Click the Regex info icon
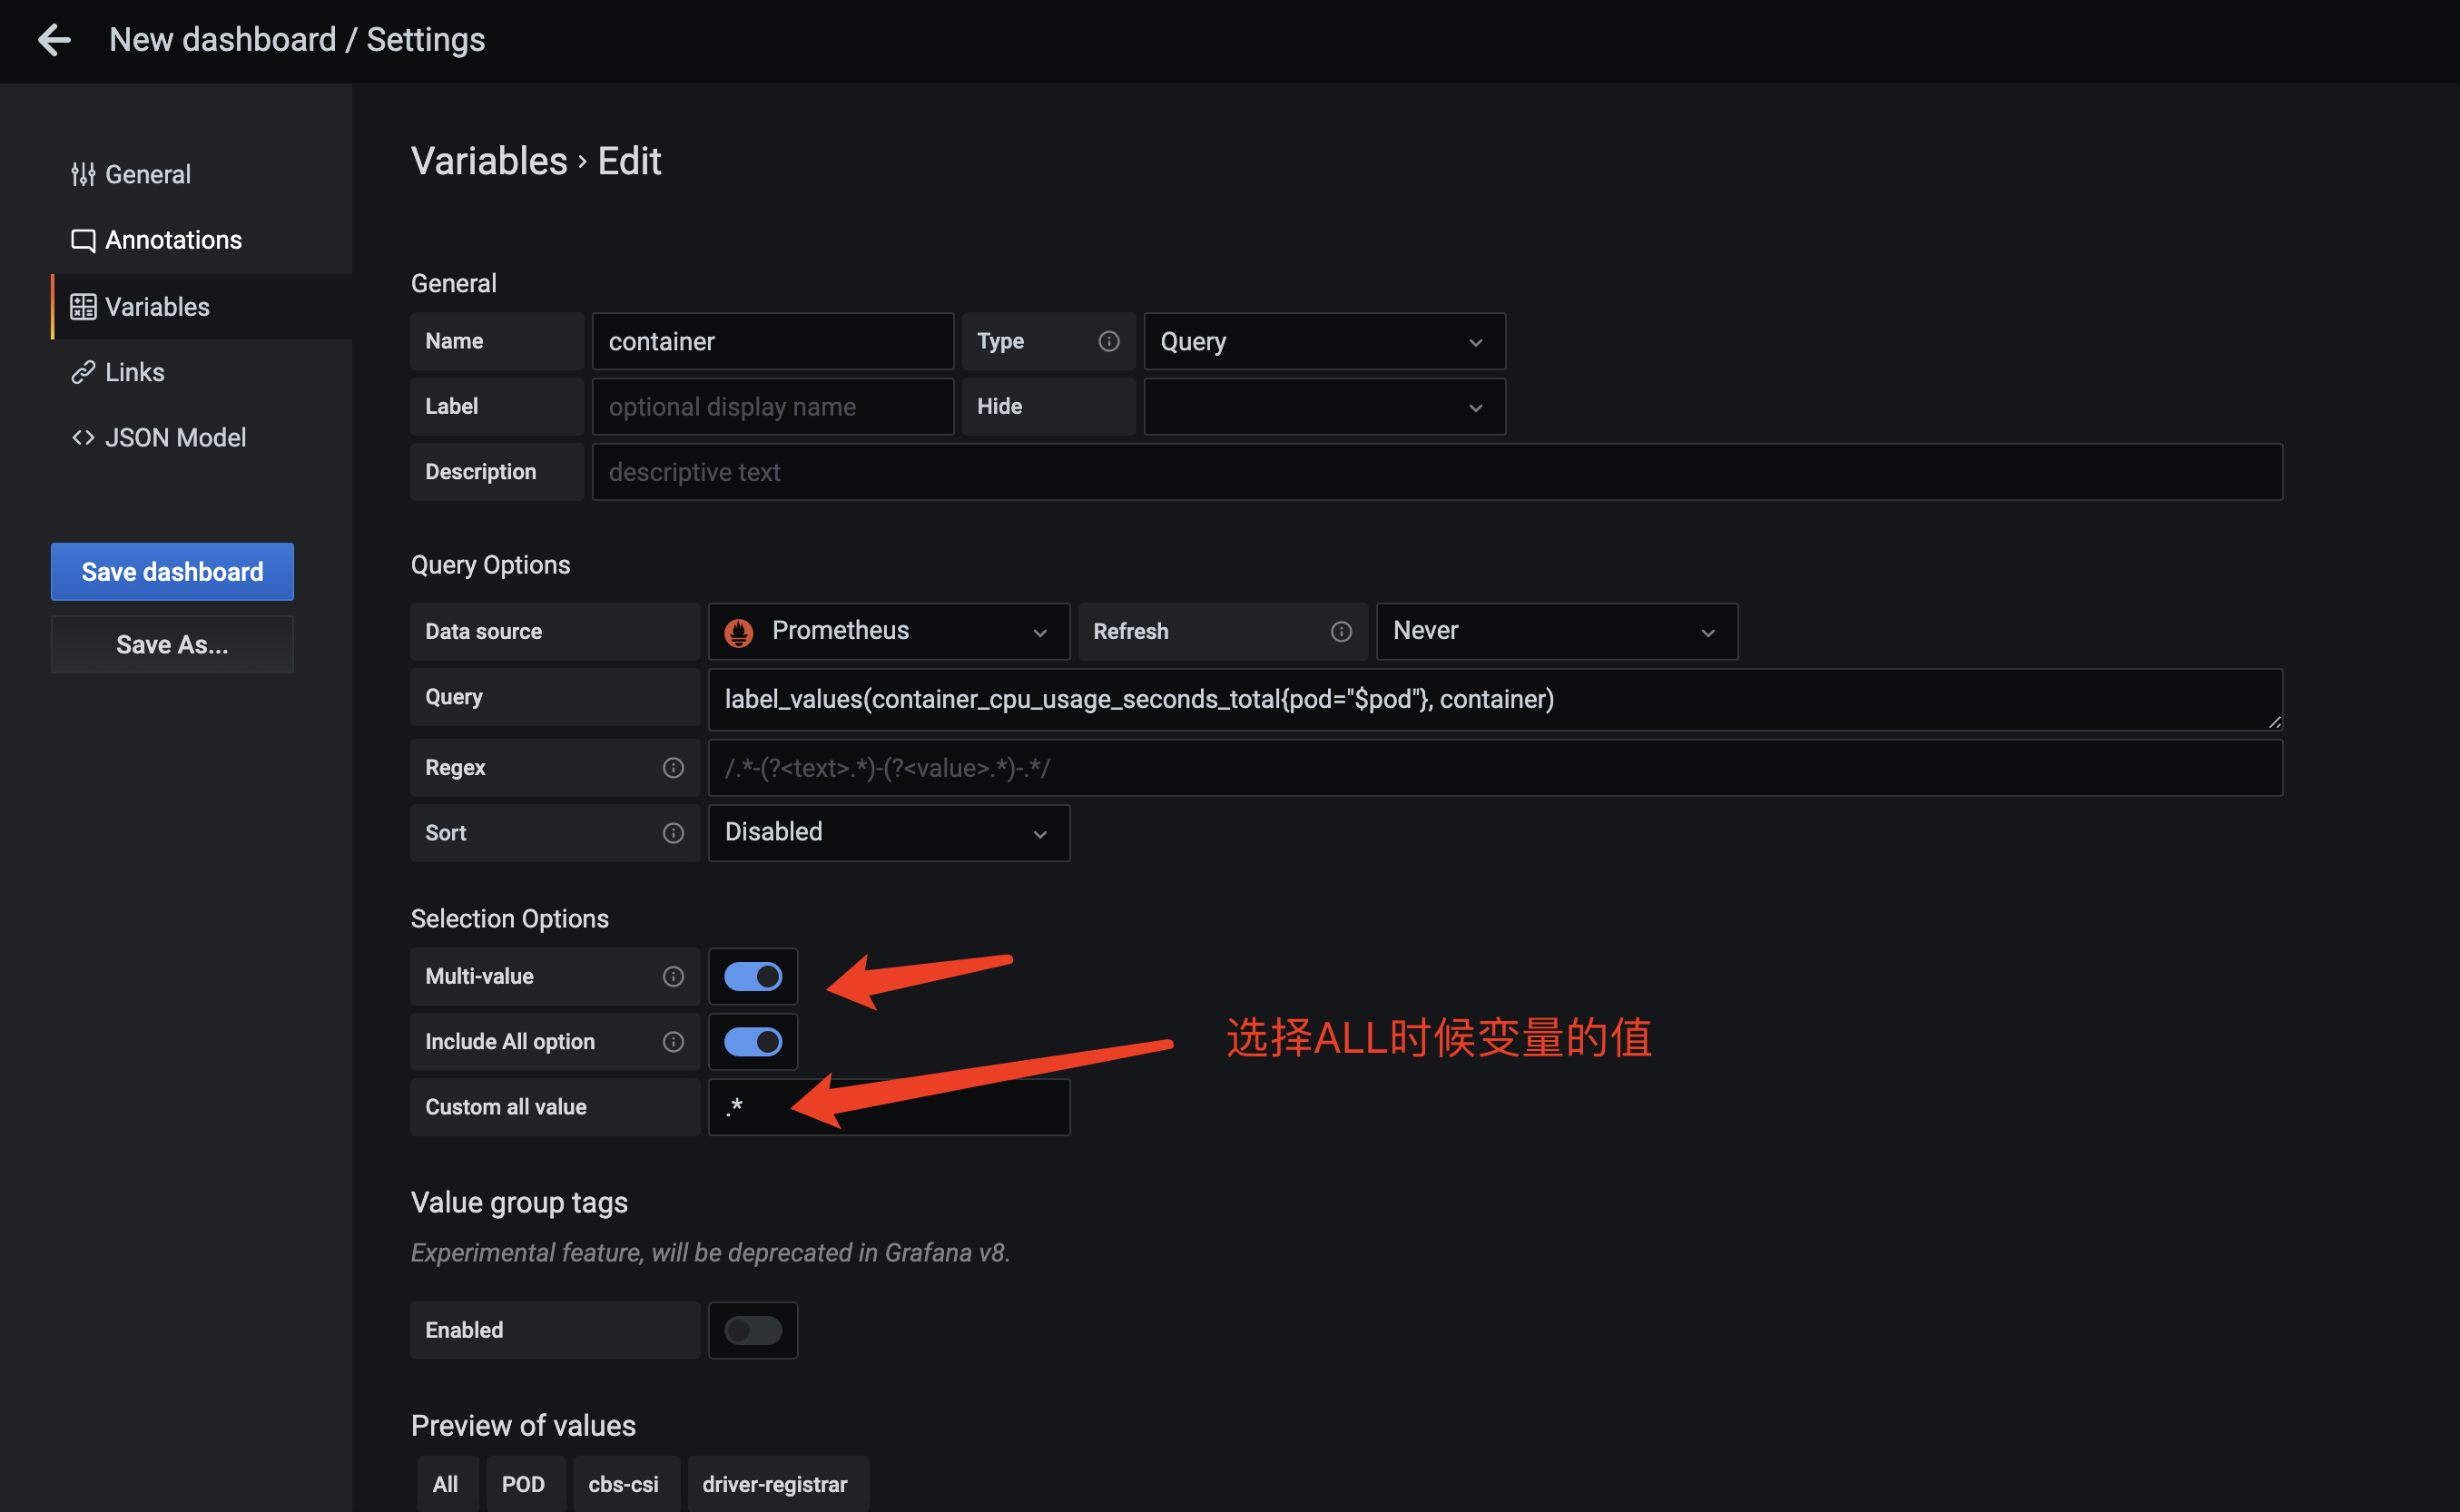This screenshot has height=1512, width=2460. click(x=673, y=767)
